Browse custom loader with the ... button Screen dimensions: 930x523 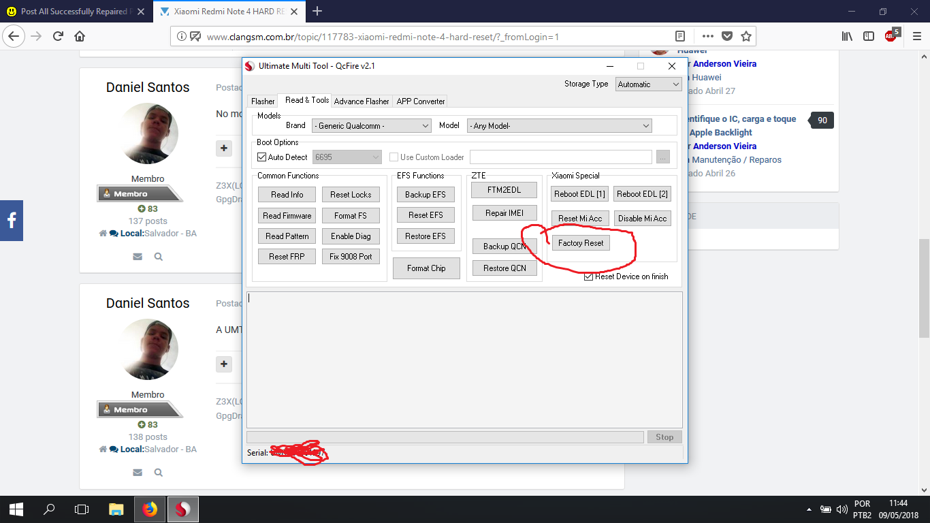tap(663, 157)
